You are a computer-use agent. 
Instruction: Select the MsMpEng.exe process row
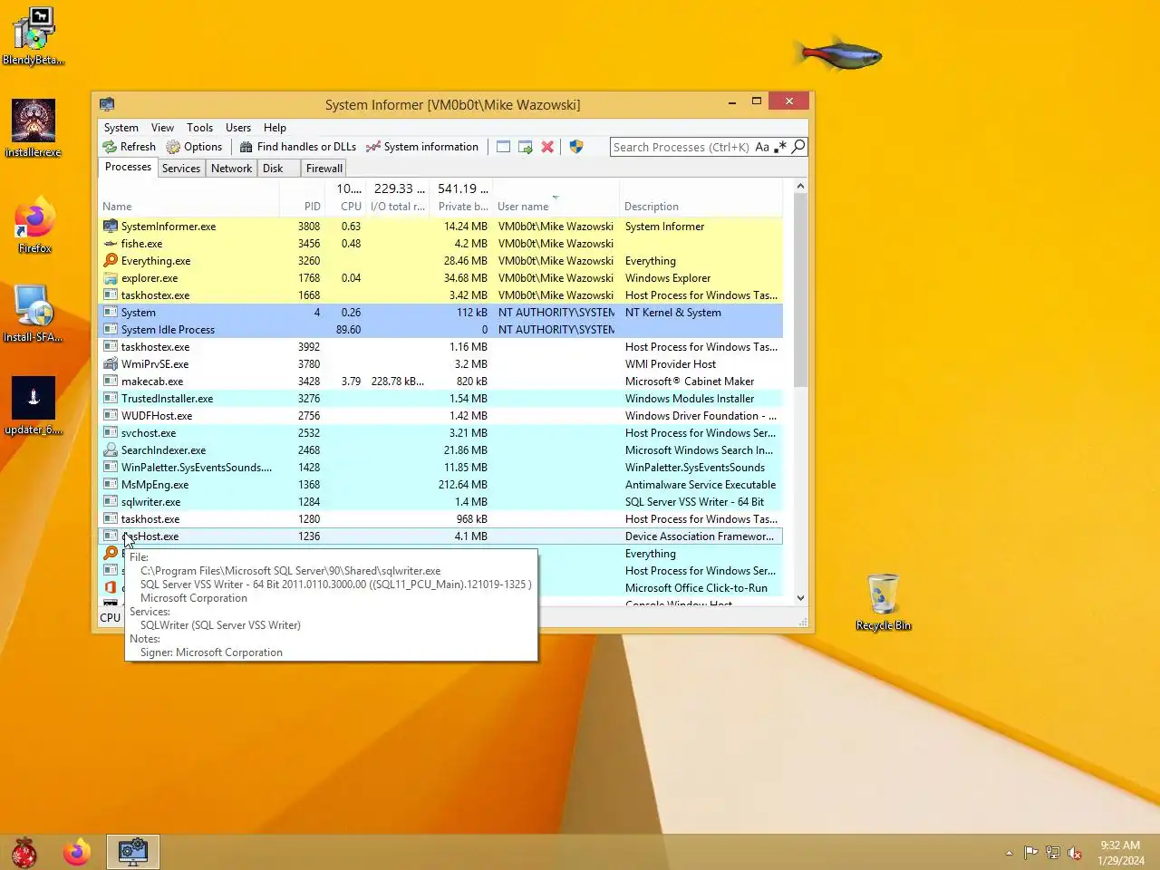coord(440,485)
